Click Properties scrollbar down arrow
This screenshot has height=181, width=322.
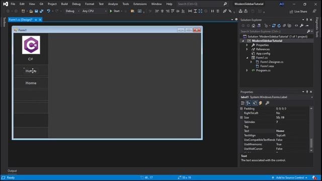(x=311, y=150)
